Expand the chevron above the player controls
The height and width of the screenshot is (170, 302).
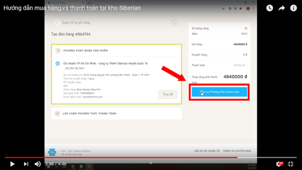click(x=151, y=163)
